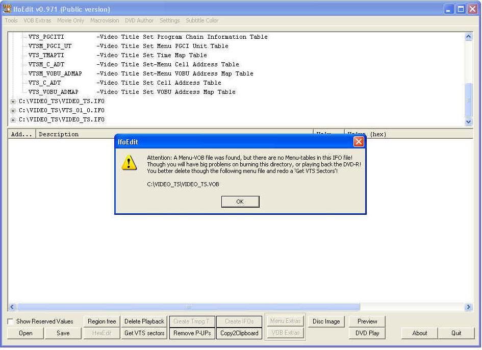The image size is (482, 350).
Task: Click the horizontal scrollbar thumb
Action: click(188, 307)
